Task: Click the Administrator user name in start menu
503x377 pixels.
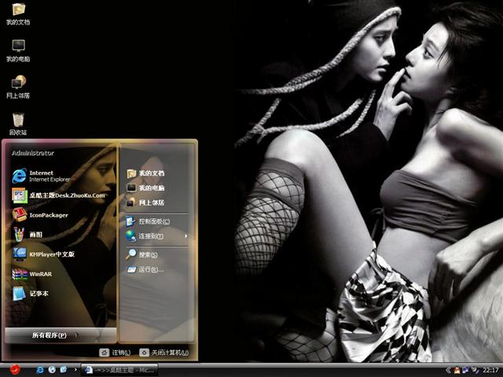Action: (x=33, y=153)
